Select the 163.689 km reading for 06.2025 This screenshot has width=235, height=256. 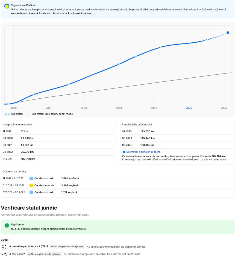(x=147, y=145)
